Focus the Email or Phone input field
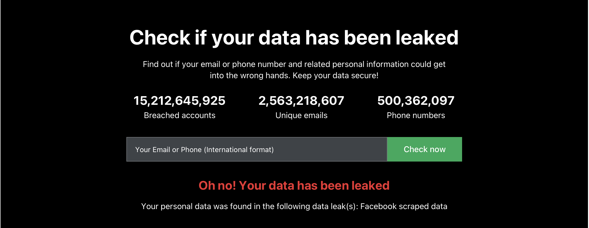Image resolution: width=589 pixels, height=228 pixels. (257, 149)
